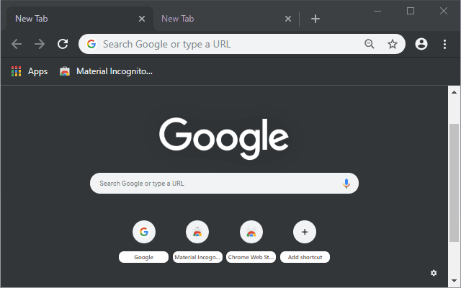
Task: Close the second New Tab
Action: click(288, 19)
